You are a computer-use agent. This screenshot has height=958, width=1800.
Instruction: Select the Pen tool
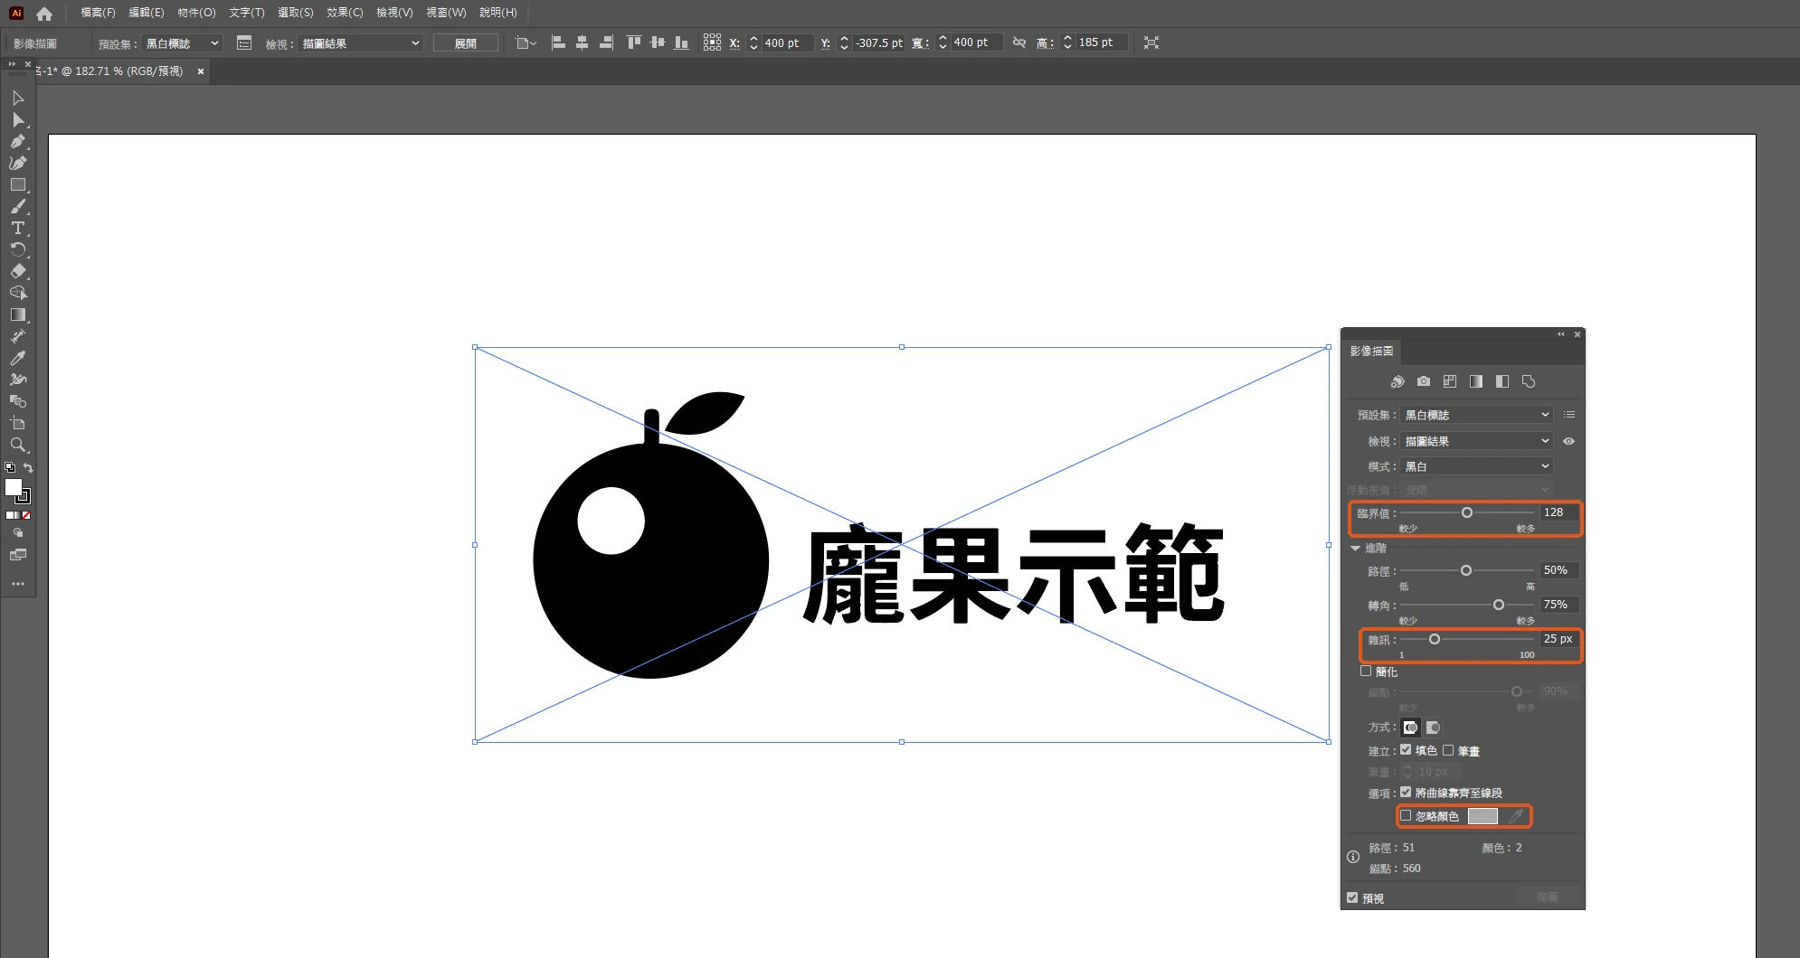(18, 141)
